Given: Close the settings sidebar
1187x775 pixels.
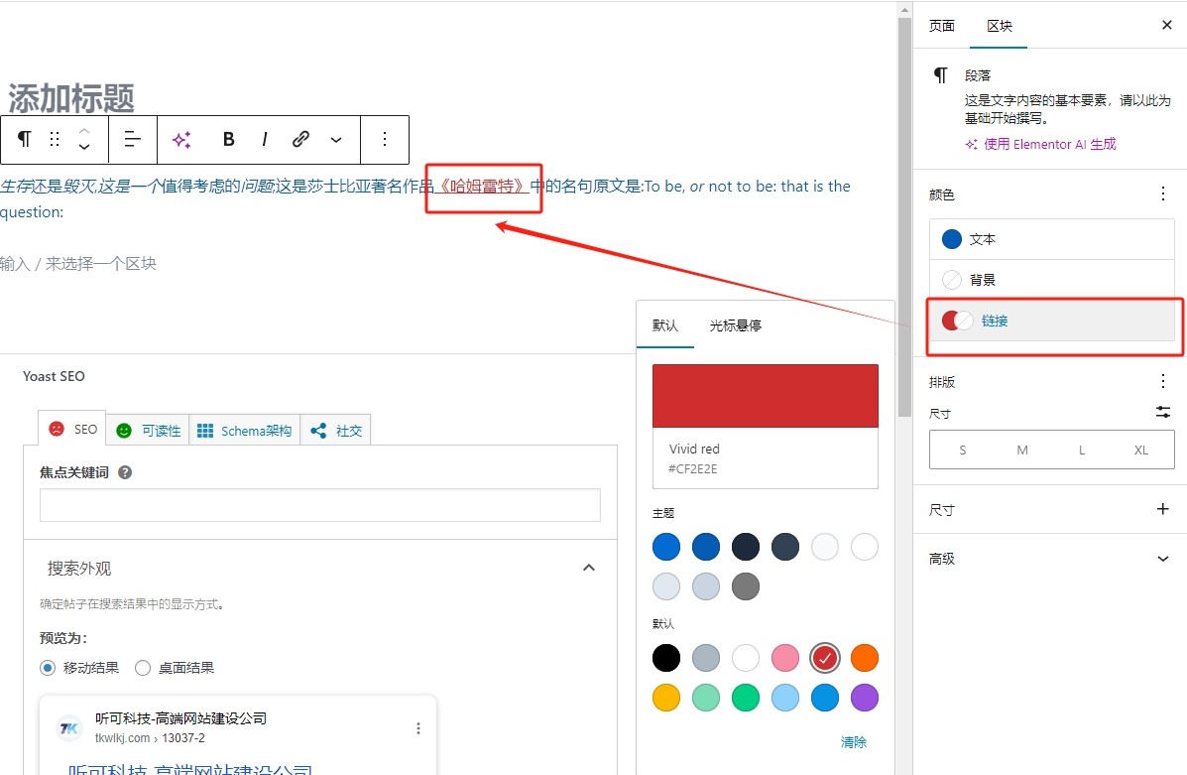Looking at the screenshot, I should tap(1166, 25).
